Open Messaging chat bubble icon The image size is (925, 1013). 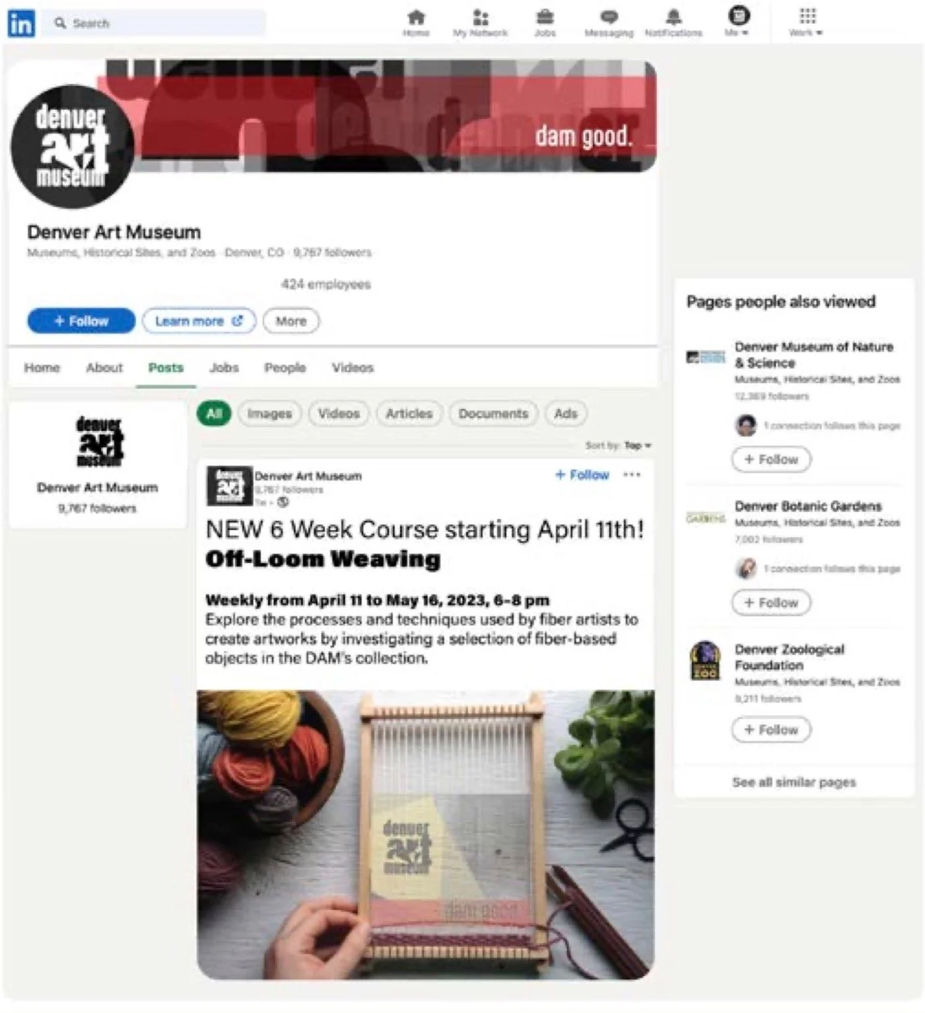click(x=609, y=17)
